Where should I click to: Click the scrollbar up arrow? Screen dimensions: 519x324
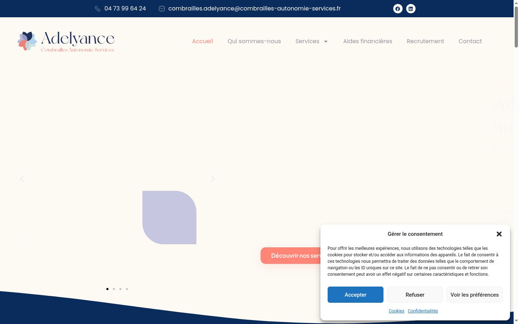516,3
